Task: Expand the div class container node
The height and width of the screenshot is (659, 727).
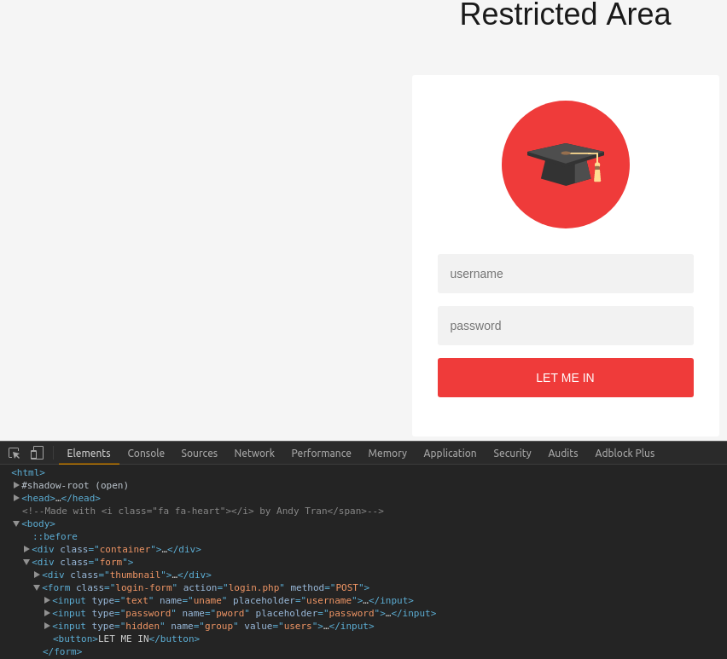Action: click(x=26, y=549)
